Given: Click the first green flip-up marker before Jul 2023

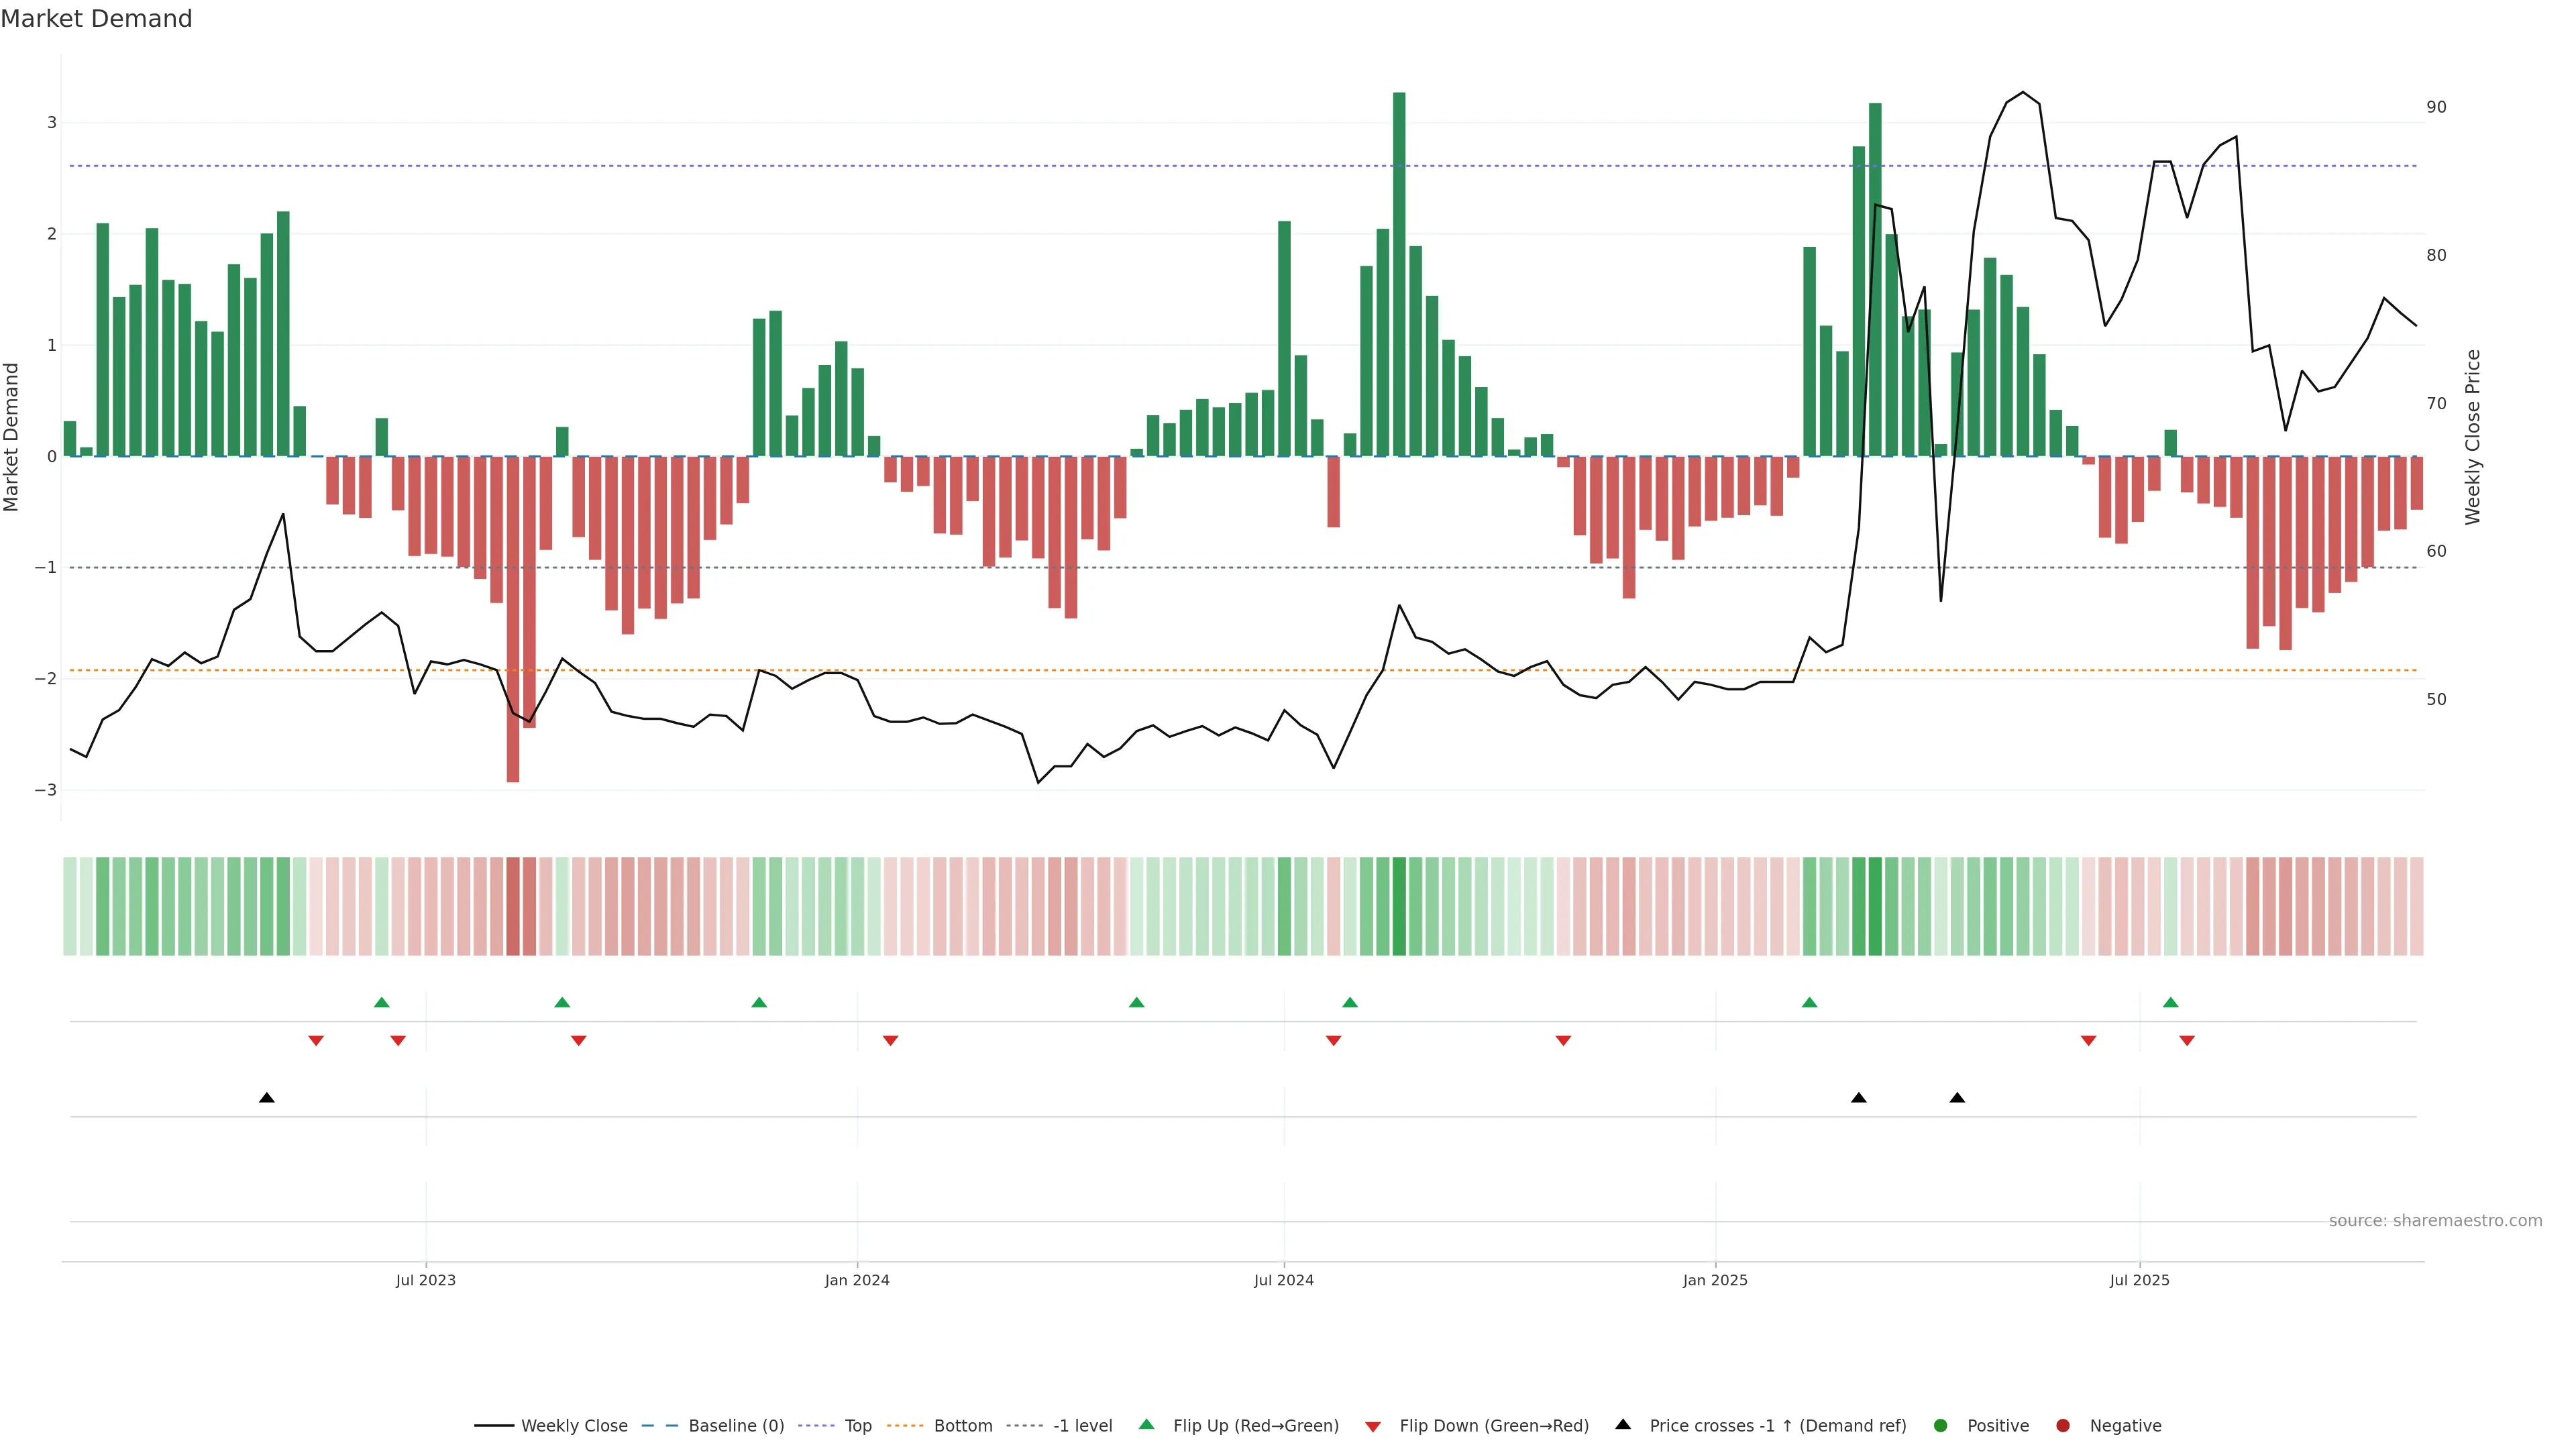Looking at the screenshot, I should 381,1002.
